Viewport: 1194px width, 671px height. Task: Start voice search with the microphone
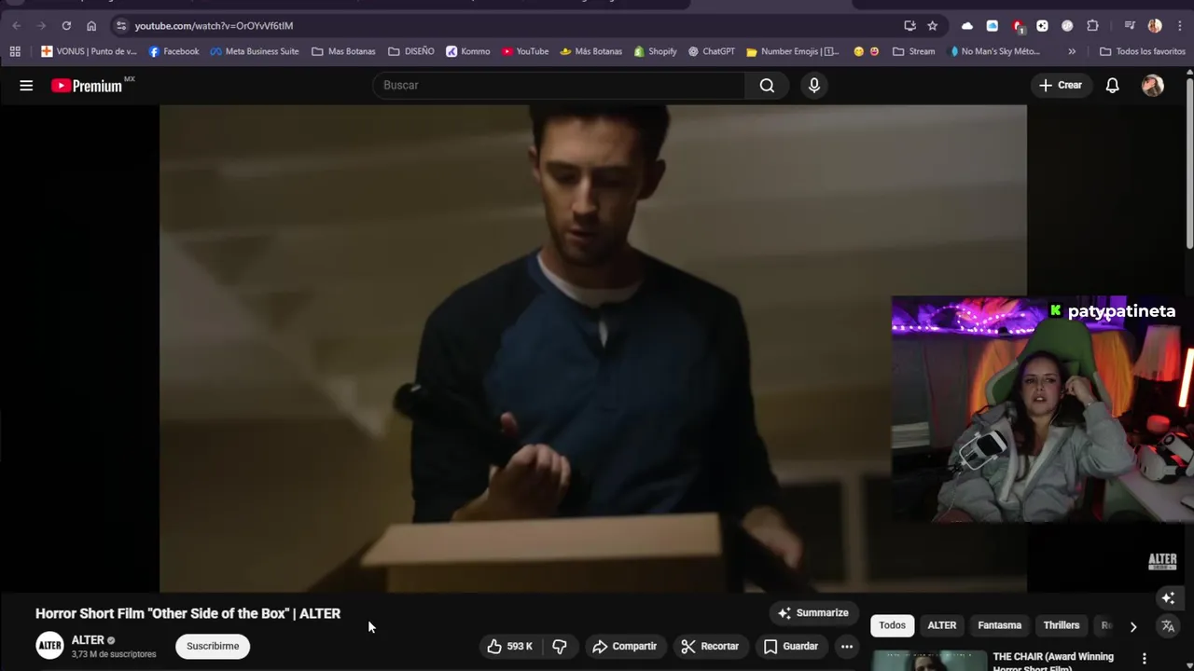(x=814, y=85)
